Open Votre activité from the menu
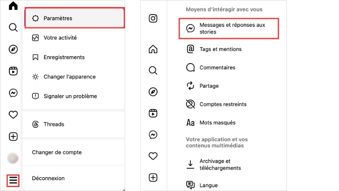 click(60, 38)
